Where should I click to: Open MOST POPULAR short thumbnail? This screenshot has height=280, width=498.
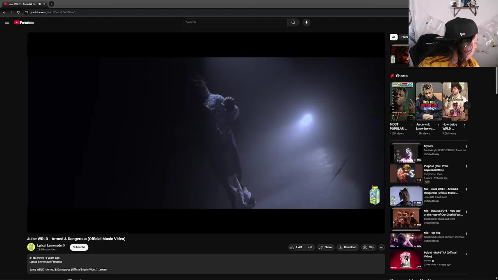(x=403, y=101)
